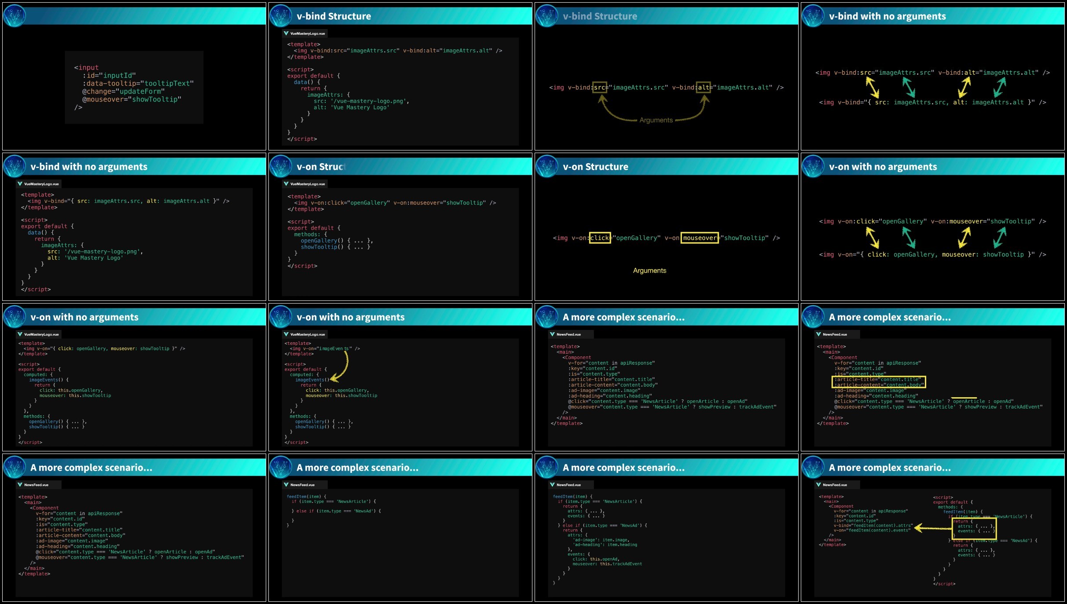Open 'v-bind with no arguments' slide with colored arrows
1067x604 pixels.
(x=933, y=77)
